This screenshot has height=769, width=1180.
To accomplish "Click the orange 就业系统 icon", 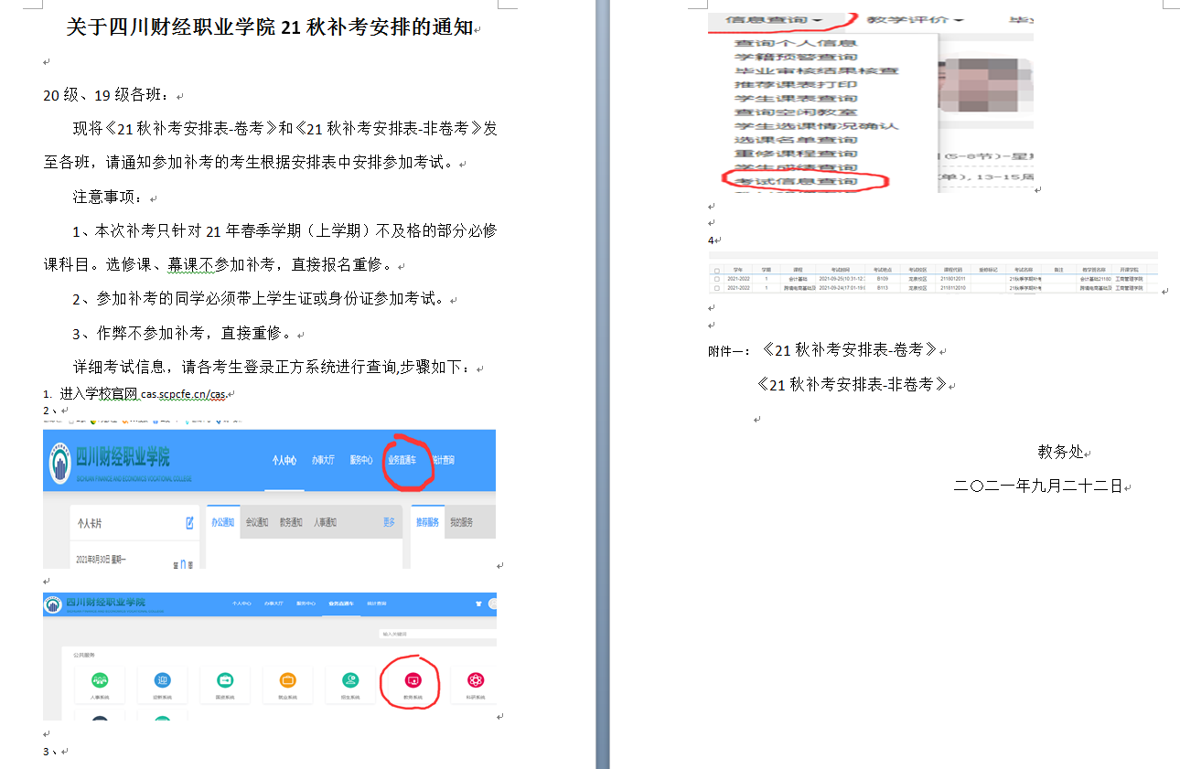I will (x=287, y=680).
